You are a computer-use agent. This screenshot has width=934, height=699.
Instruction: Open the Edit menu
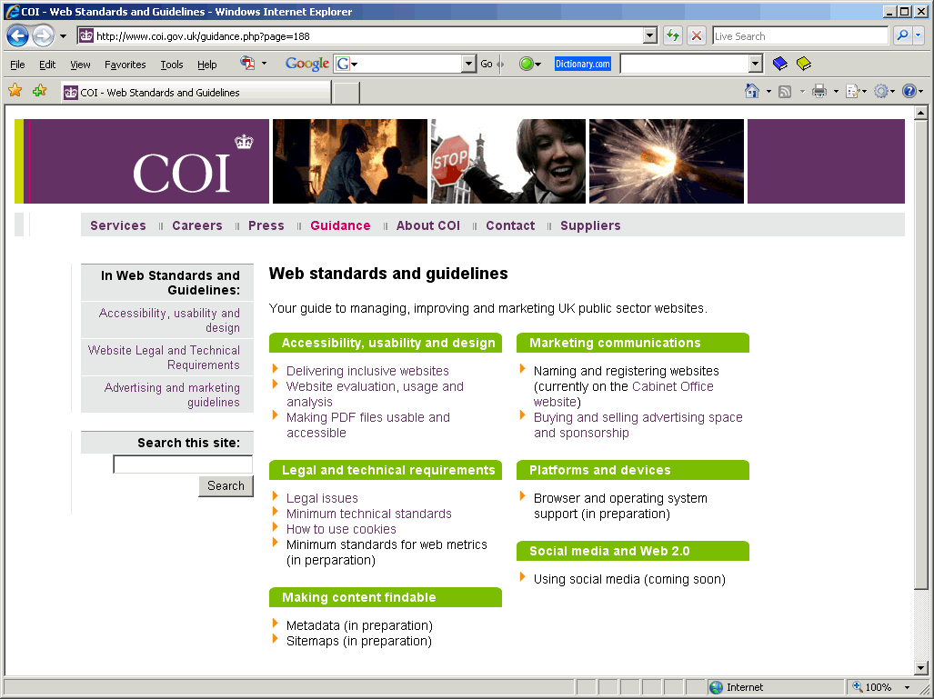click(47, 65)
